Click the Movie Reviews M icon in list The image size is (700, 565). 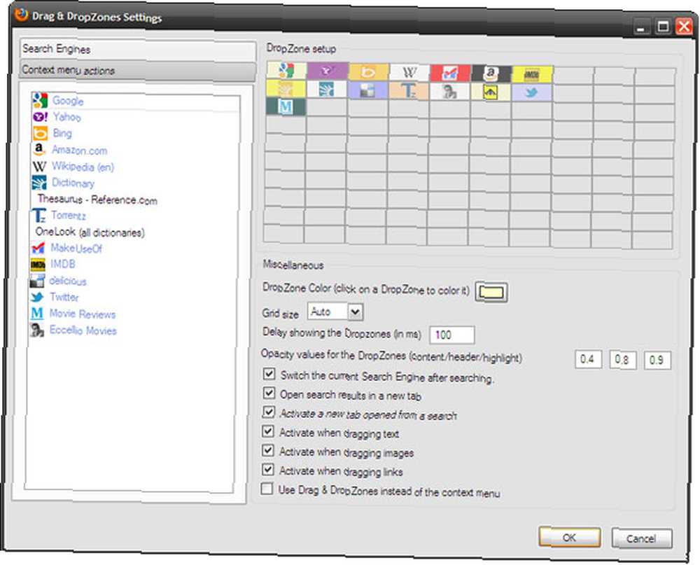point(37,314)
